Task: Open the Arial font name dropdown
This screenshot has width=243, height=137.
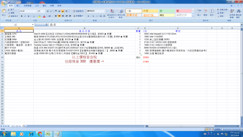Action: [x=36, y=11]
